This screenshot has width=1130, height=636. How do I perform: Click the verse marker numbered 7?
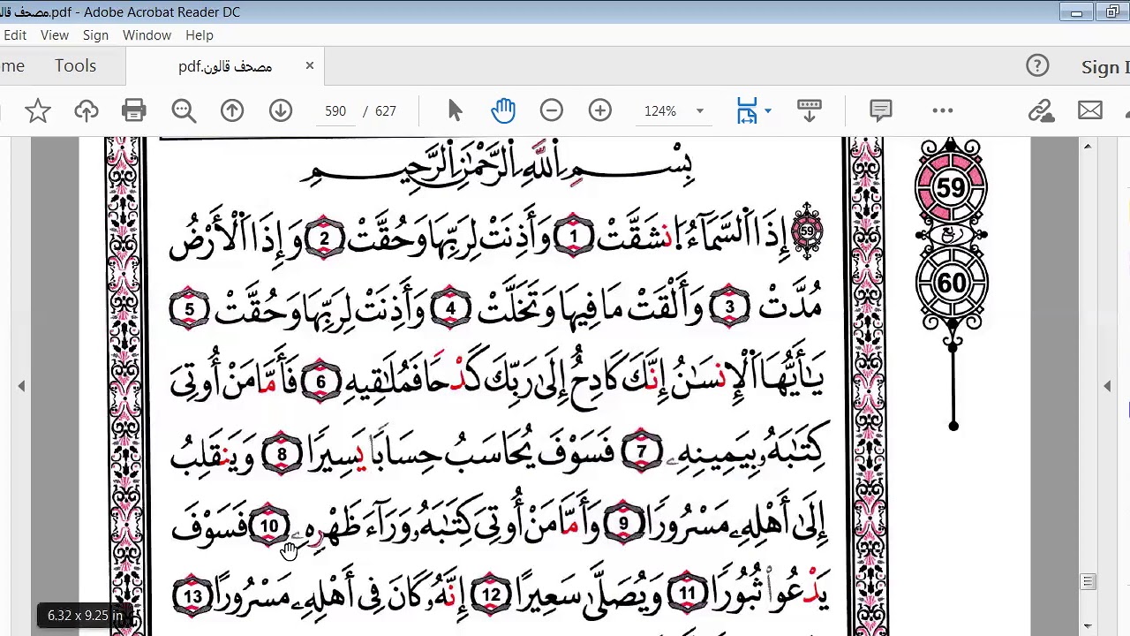(x=642, y=453)
